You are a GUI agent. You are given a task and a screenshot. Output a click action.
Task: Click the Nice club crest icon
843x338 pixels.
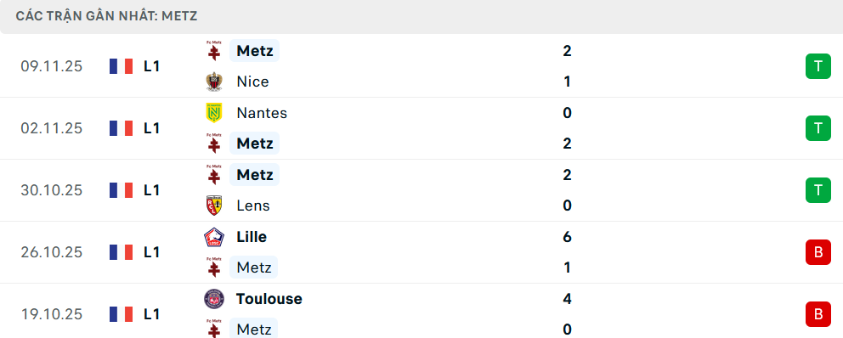[214, 82]
